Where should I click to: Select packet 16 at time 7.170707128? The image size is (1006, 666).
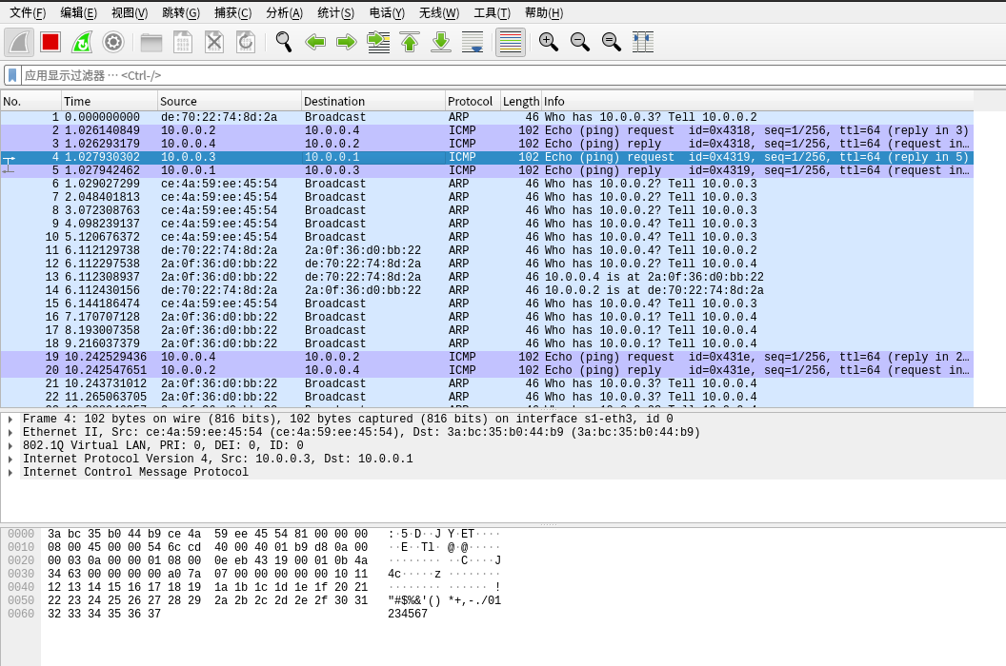pyautogui.click(x=487, y=317)
